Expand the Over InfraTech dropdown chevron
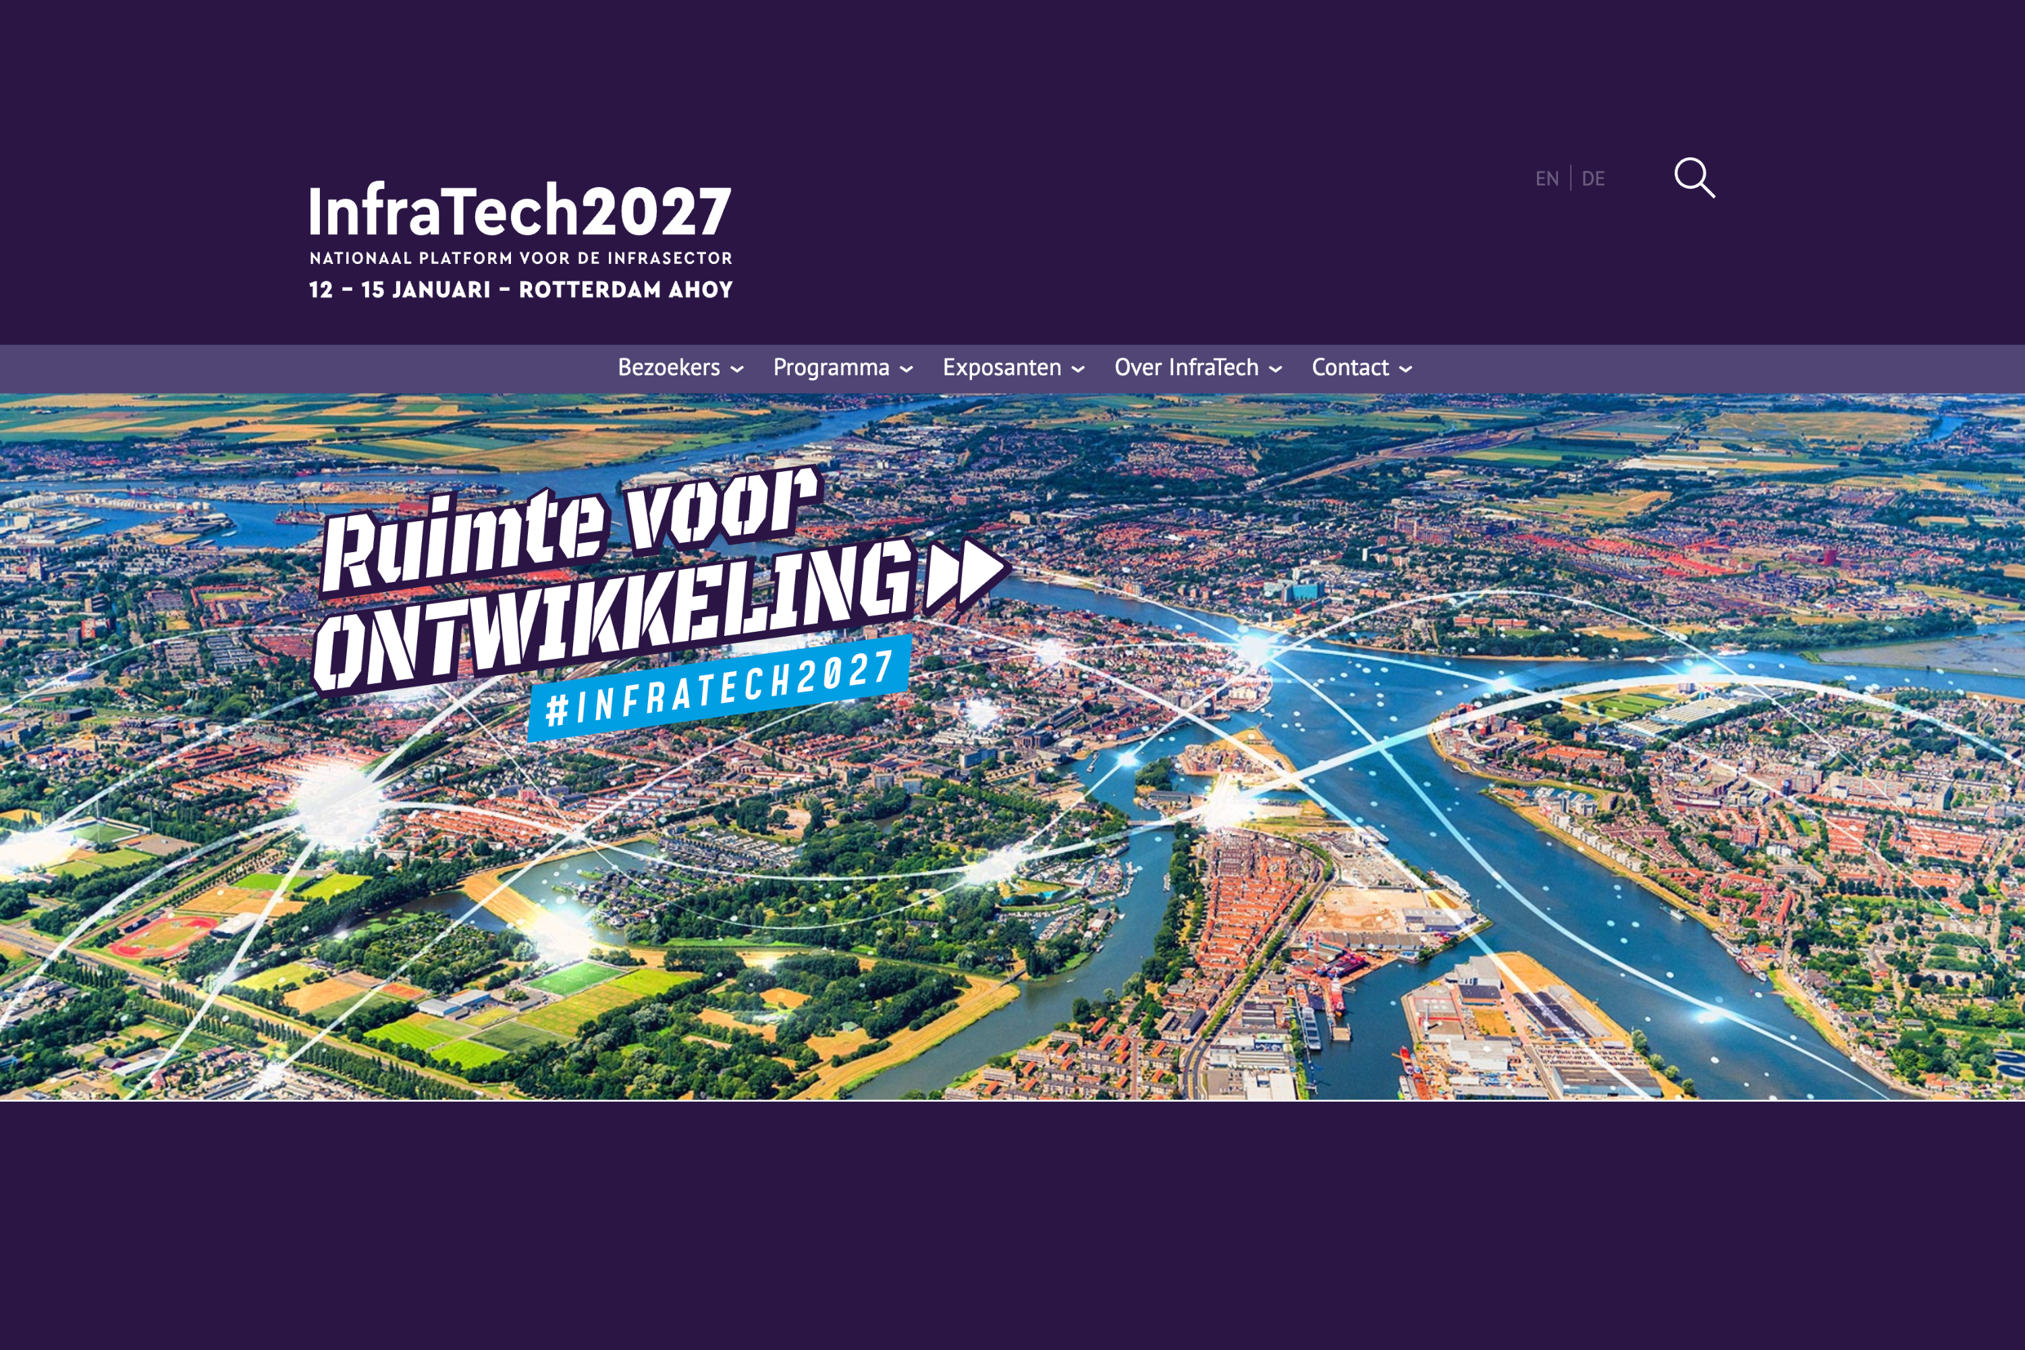 click(1277, 369)
